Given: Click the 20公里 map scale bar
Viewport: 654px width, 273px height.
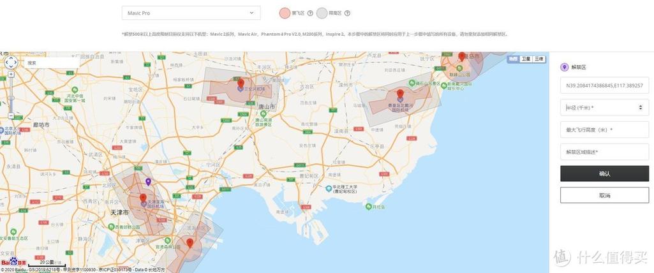Looking at the screenshot, I should [47, 263].
